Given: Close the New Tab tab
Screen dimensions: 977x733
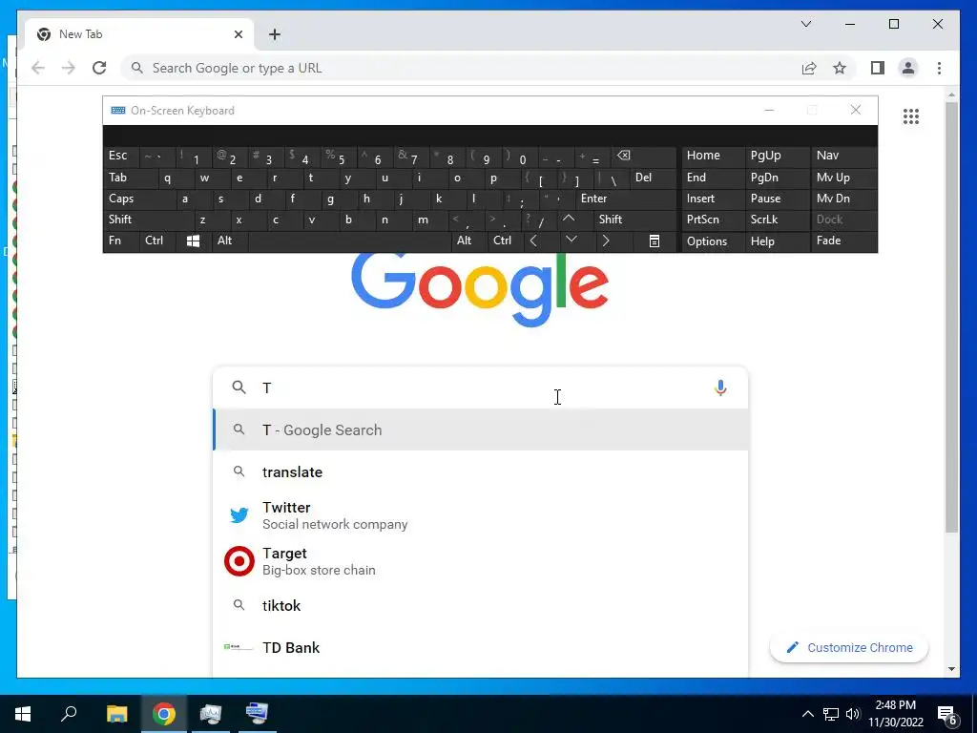Looking at the screenshot, I should coord(238,34).
